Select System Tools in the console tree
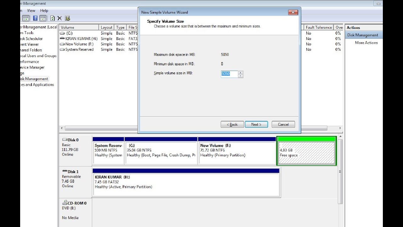The width and height of the screenshot is (403, 227). pos(27,33)
